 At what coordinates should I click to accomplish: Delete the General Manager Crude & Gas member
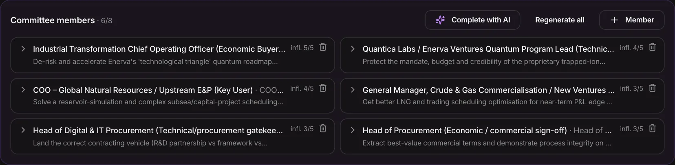[652, 88]
